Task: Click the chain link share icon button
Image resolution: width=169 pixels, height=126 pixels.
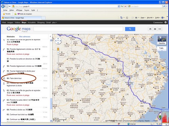Action: click(160, 29)
